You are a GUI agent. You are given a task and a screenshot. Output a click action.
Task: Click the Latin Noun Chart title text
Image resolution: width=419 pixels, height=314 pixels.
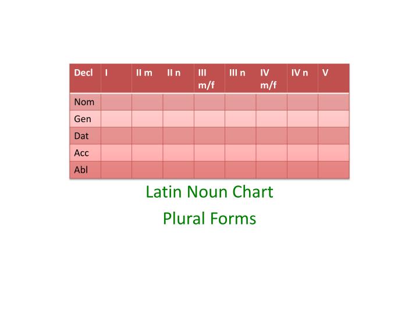point(210,192)
